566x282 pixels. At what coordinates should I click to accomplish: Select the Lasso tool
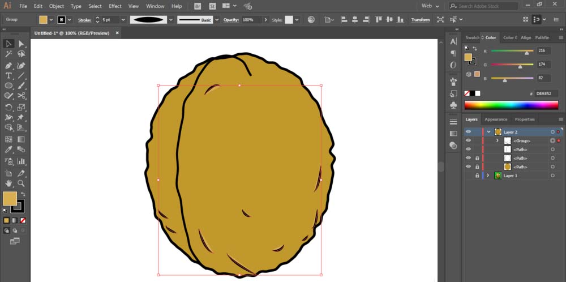(22, 54)
